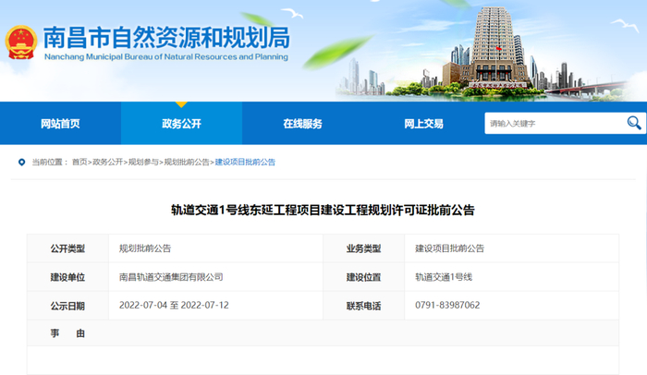647x375 pixels.
Task: Click the 公示日期 label cell
Action: (x=67, y=306)
